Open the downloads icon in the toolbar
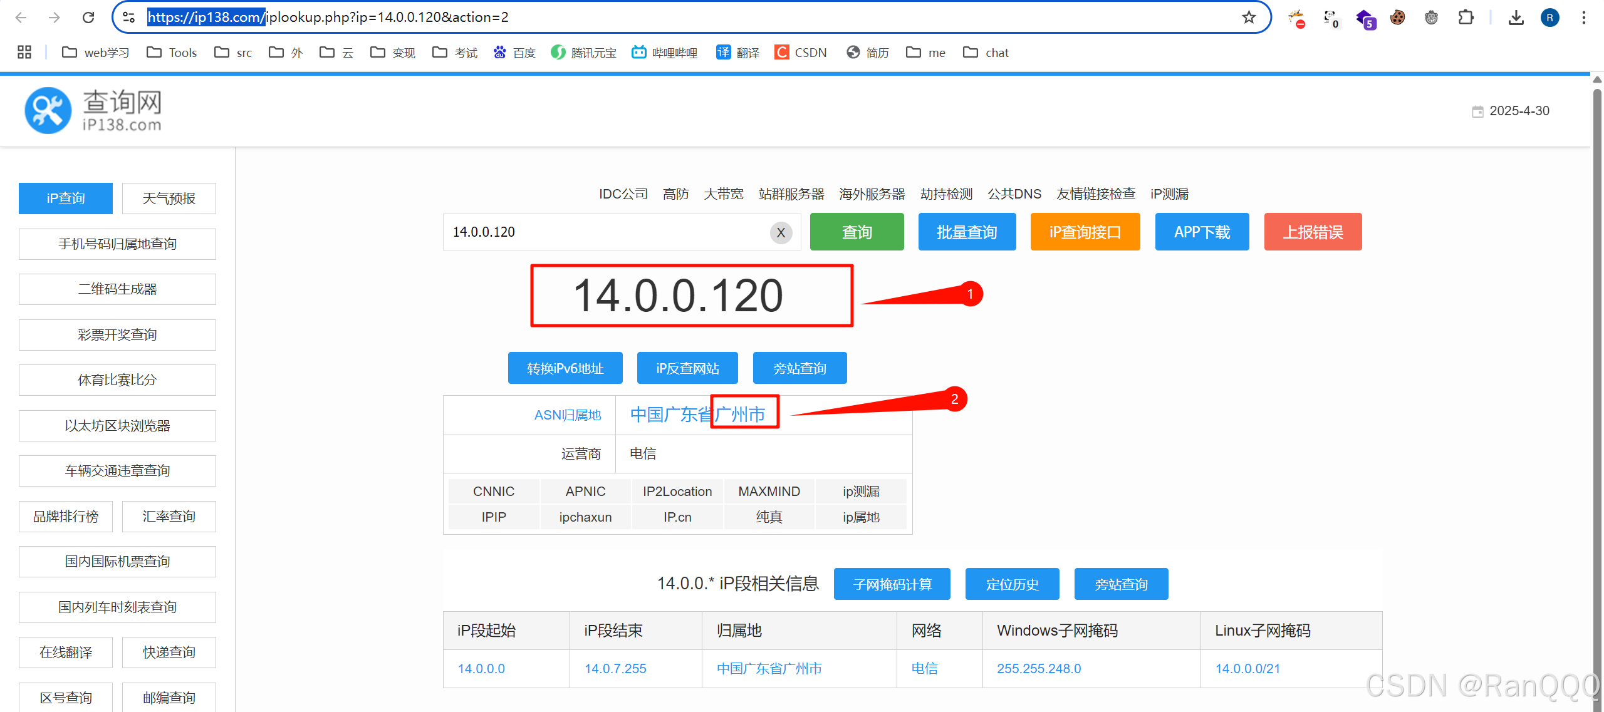Screen dimensions: 1604x712 click(x=1516, y=18)
